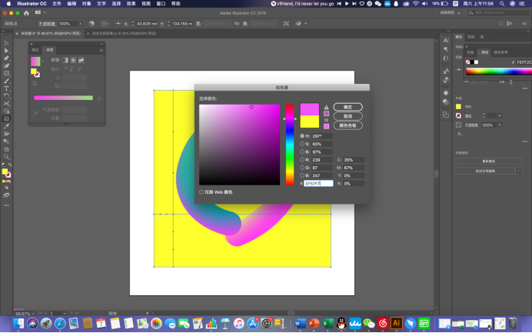Expand stroke weight dropdown in Properties
The image size is (532, 333).
coord(500,116)
